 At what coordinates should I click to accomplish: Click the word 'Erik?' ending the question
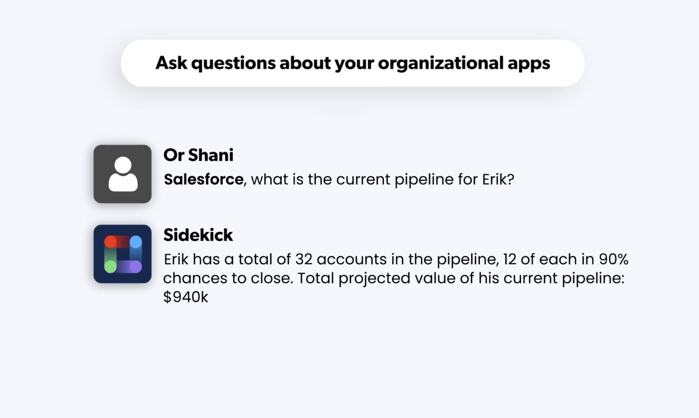point(498,179)
